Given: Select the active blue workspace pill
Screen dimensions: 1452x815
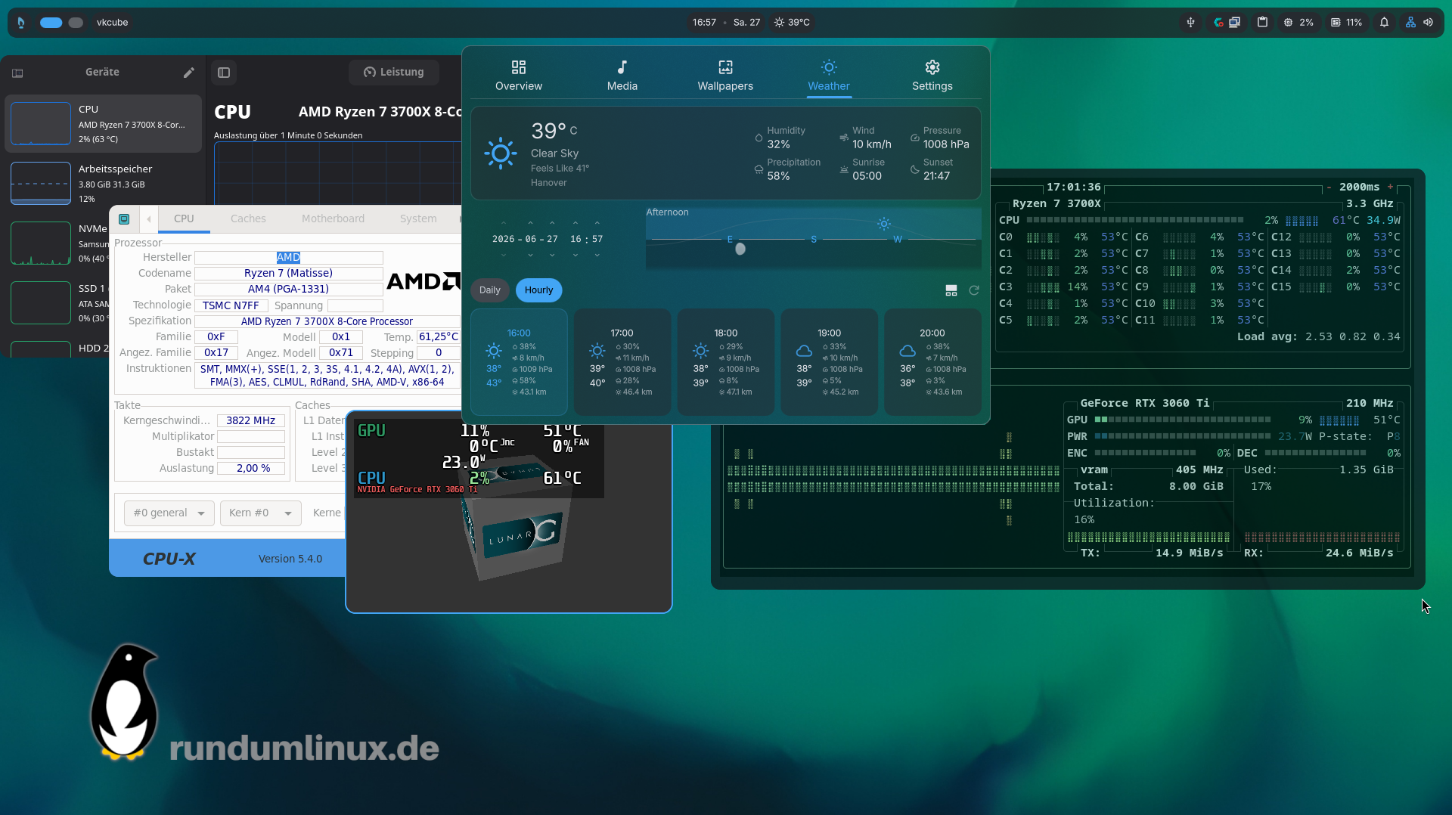Looking at the screenshot, I should (x=51, y=23).
